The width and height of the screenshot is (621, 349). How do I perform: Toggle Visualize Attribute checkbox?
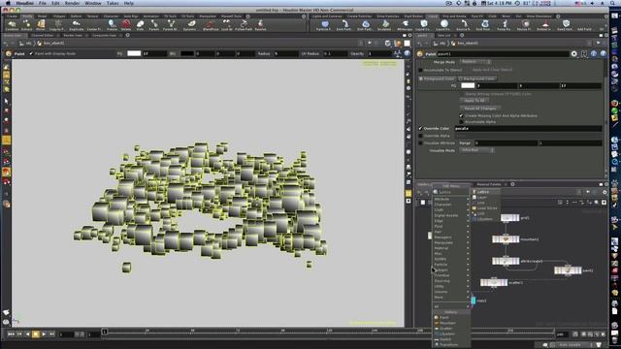click(x=420, y=143)
